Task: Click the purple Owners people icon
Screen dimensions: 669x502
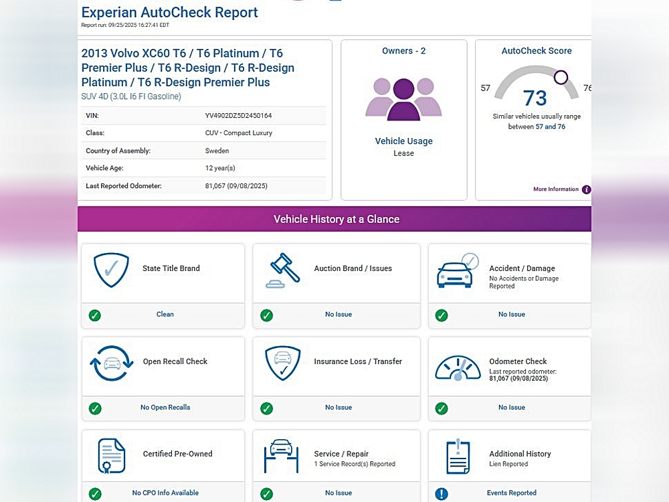Action: [403, 98]
